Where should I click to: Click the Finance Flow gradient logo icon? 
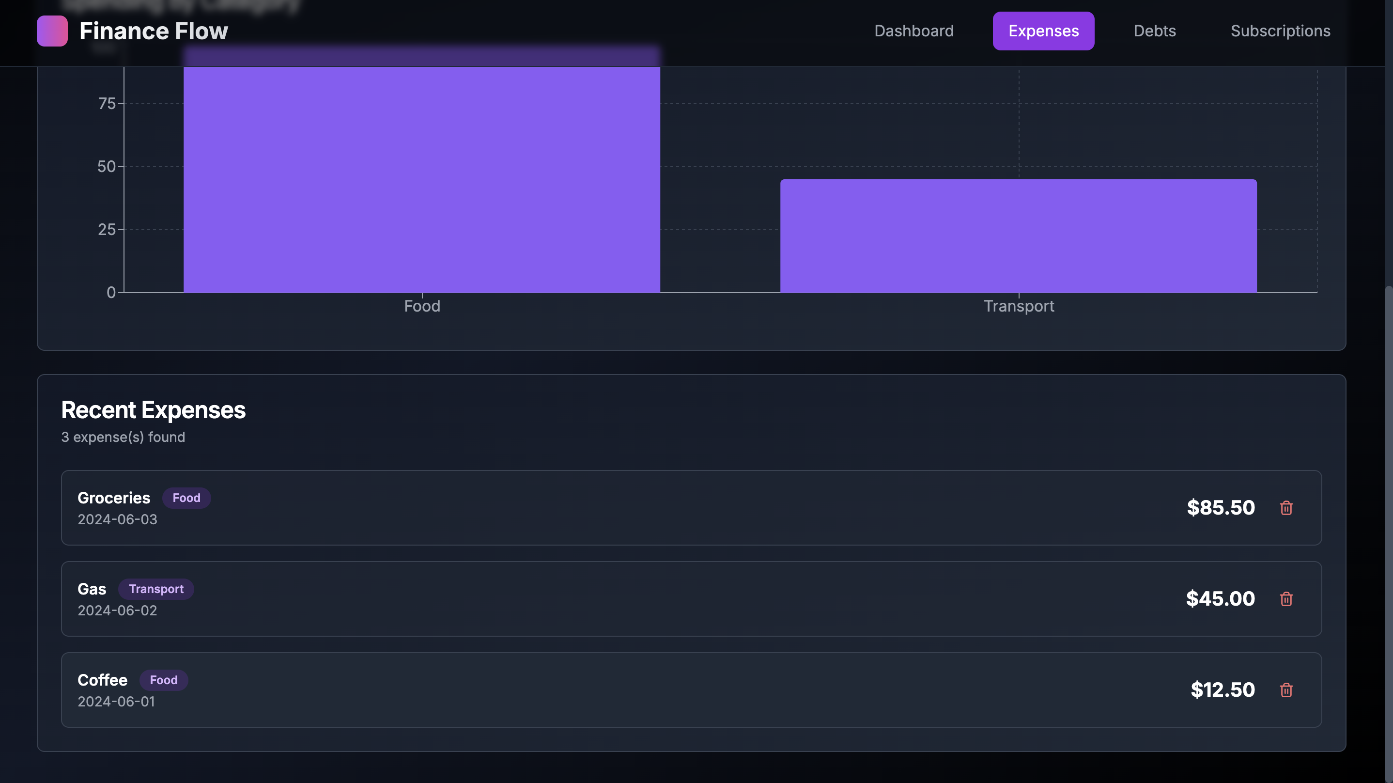point(52,31)
